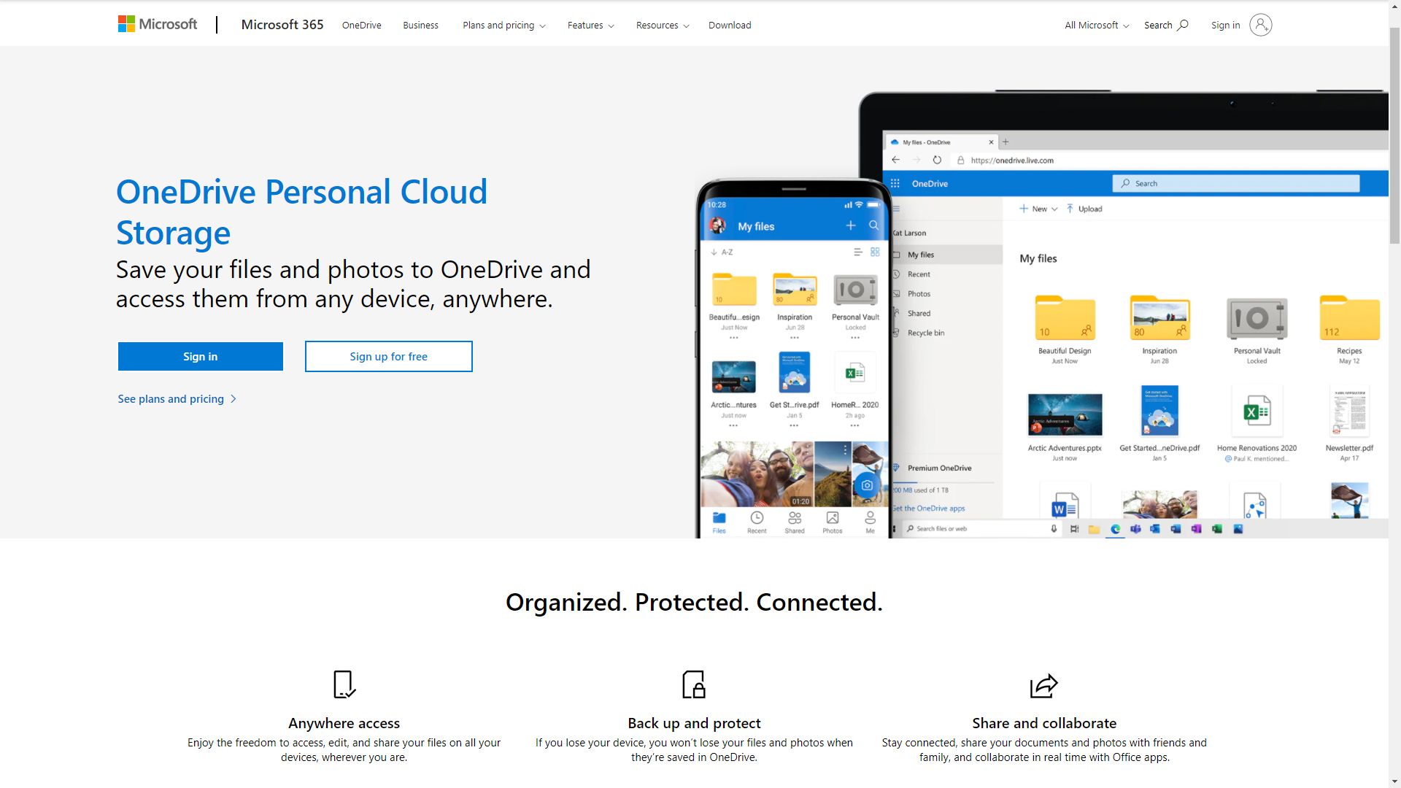Select the Download navigation tab
Viewport: 1401px width, 788px height.
point(730,25)
